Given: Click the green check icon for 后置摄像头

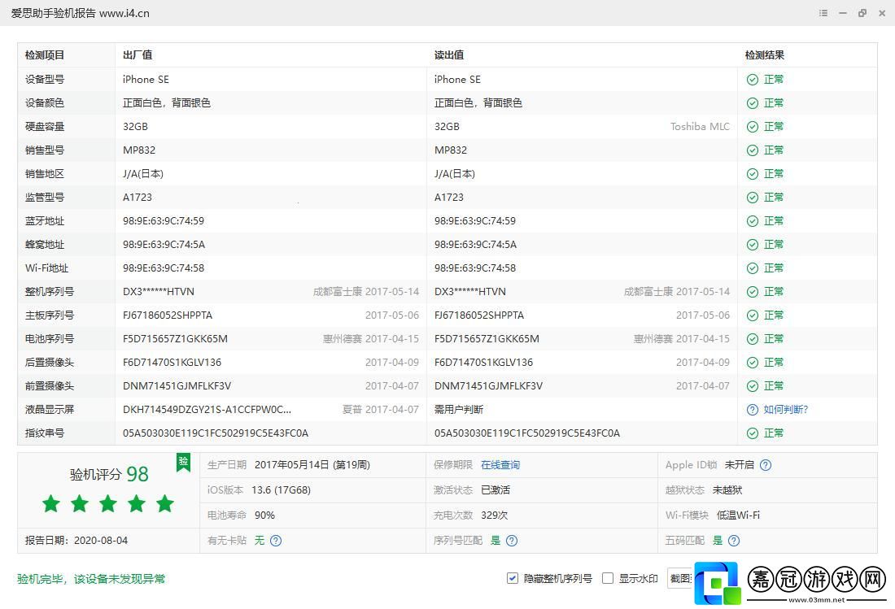Looking at the screenshot, I should click(x=753, y=362).
